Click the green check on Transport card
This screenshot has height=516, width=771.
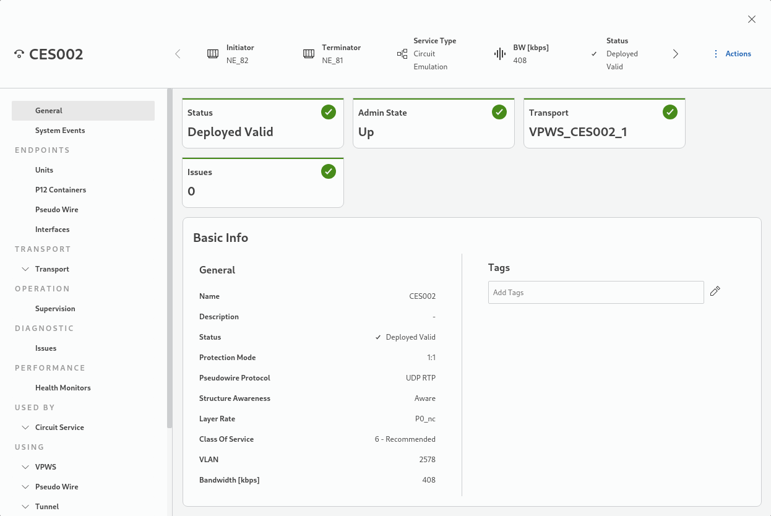click(670, 112)
